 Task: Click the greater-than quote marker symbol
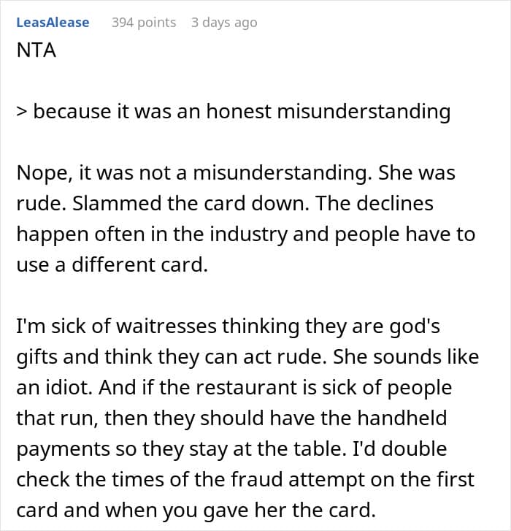pos(21,112)
